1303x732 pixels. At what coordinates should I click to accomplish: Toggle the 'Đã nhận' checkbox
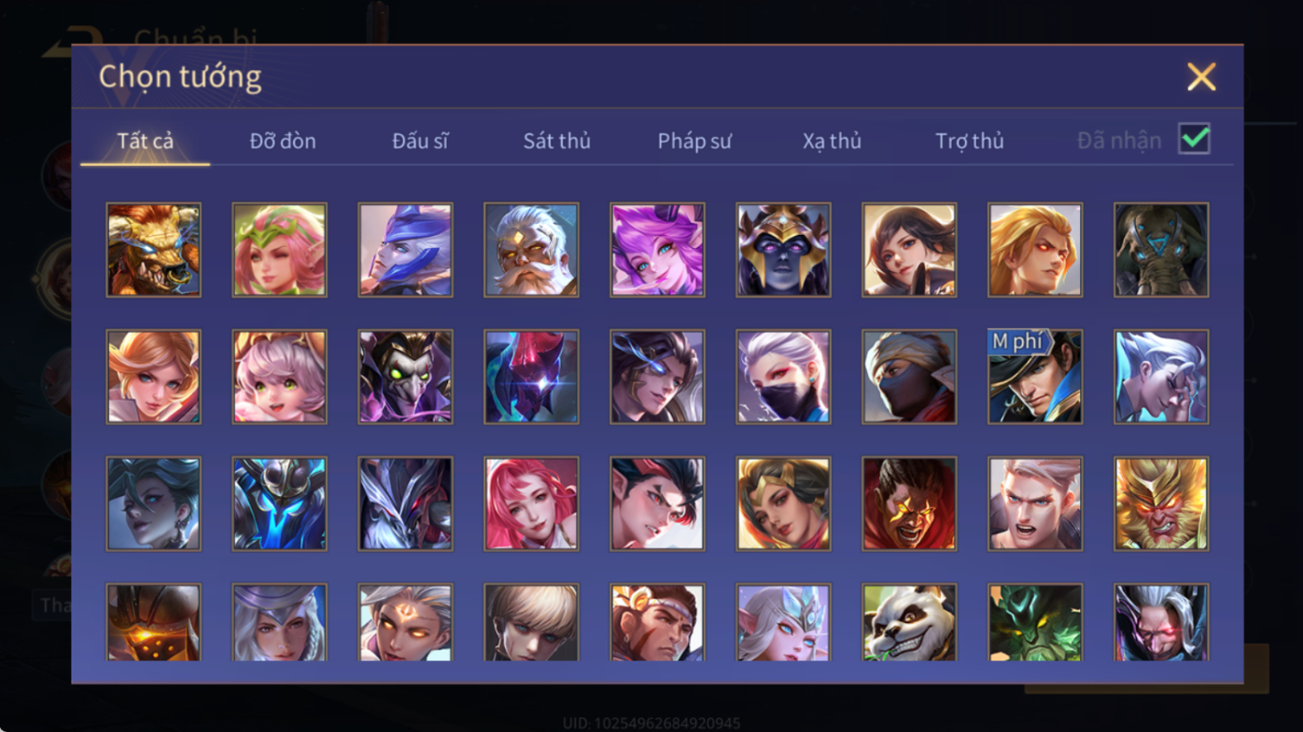pos(1194,139)
